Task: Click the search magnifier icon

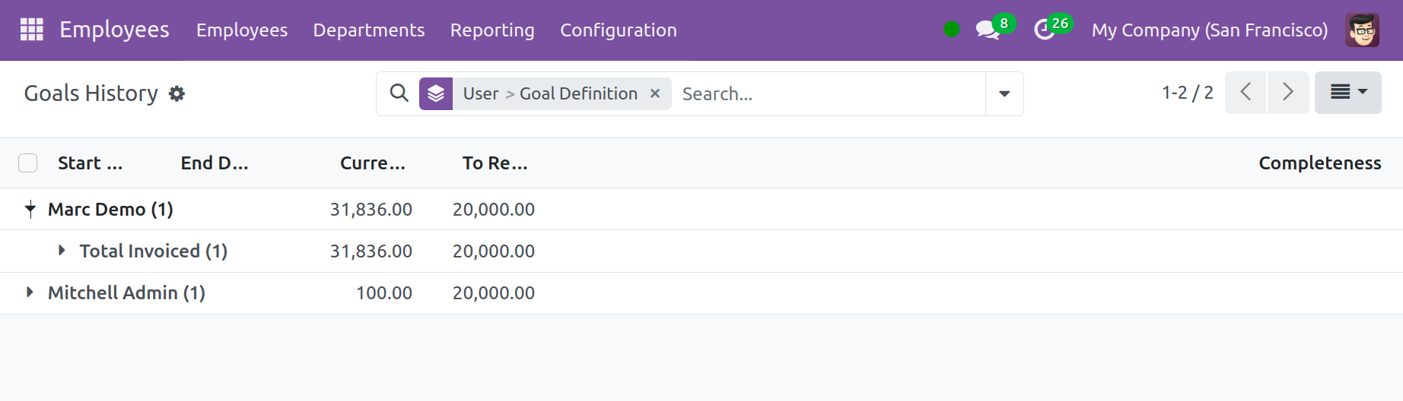Action: pos(399,93)
